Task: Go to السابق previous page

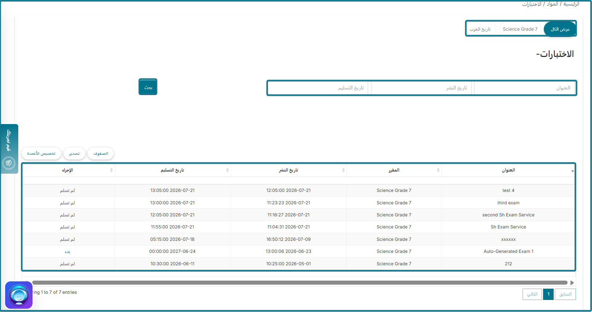Action: point(565,294)
